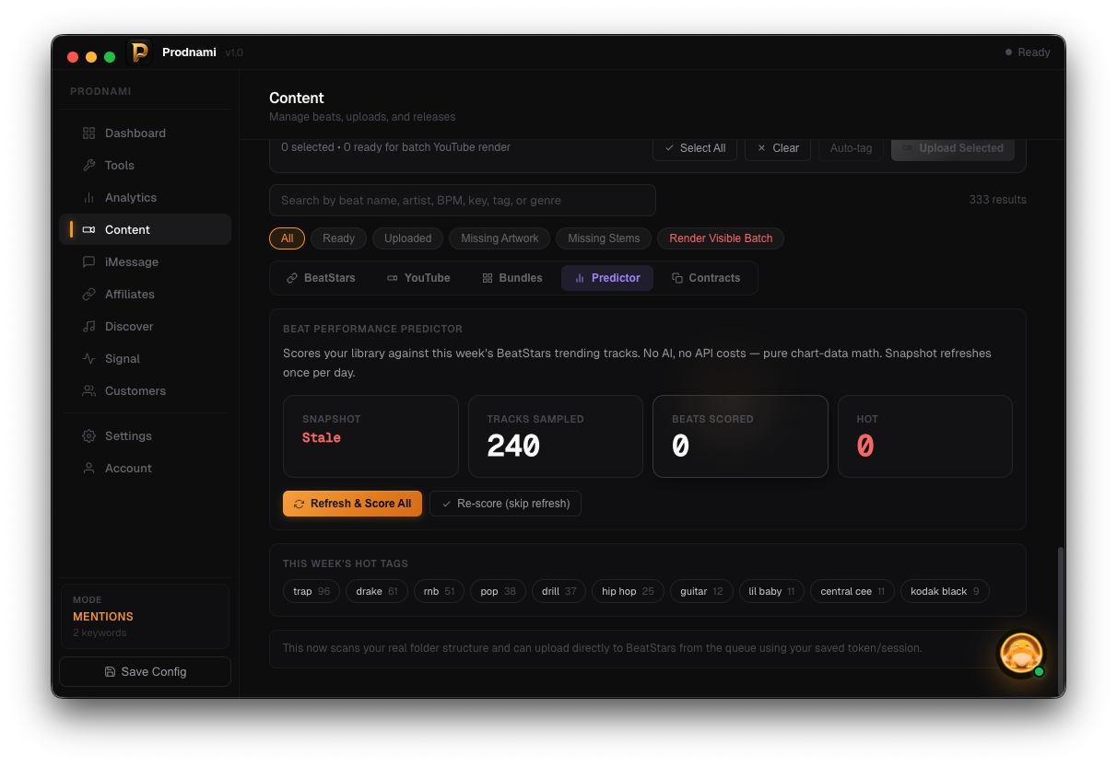Go to the Analytics section

pyautogui.click(x=145, y=198)
